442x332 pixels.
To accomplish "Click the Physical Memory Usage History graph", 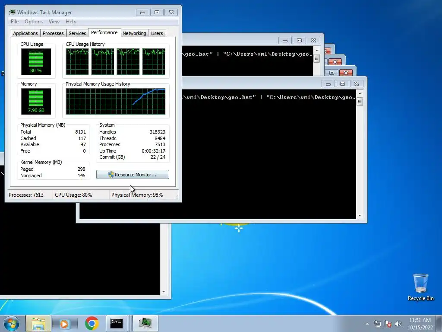I will click(116, 101).
